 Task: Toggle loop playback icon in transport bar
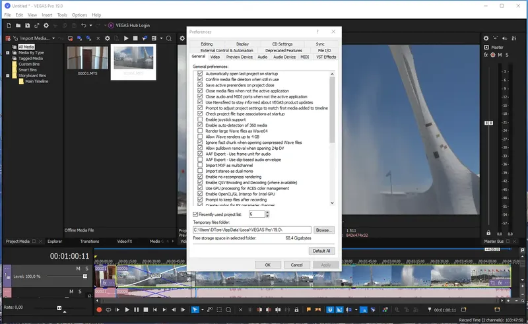coord(108,310)
